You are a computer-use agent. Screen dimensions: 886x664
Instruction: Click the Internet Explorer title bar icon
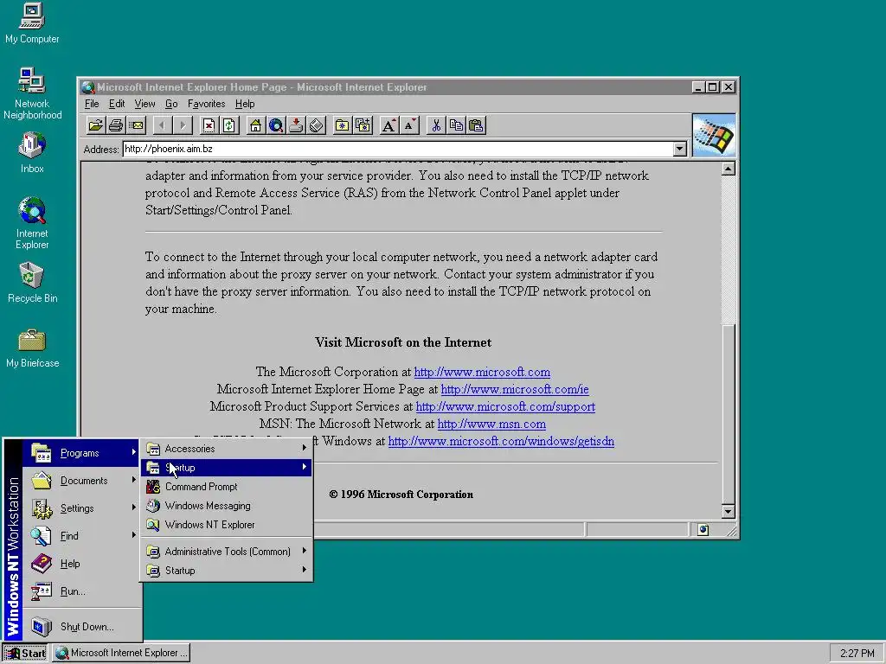coord(87,87)
